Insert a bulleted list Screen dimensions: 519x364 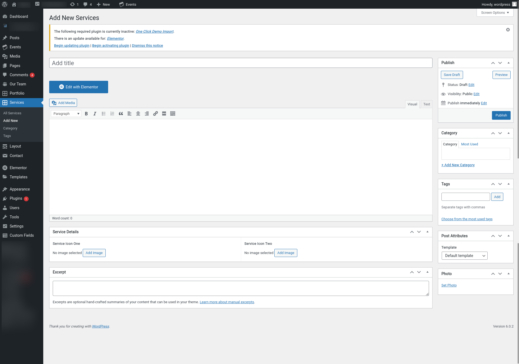click(x=104, y=114)
